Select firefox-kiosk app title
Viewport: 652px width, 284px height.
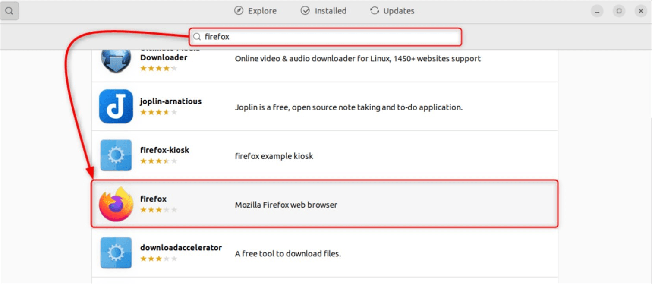tap(165, 150)
